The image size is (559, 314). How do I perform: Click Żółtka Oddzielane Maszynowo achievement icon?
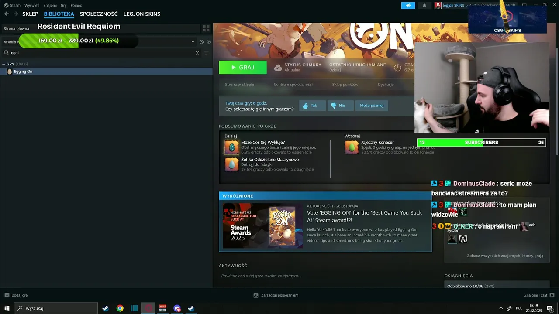point(231,164)
